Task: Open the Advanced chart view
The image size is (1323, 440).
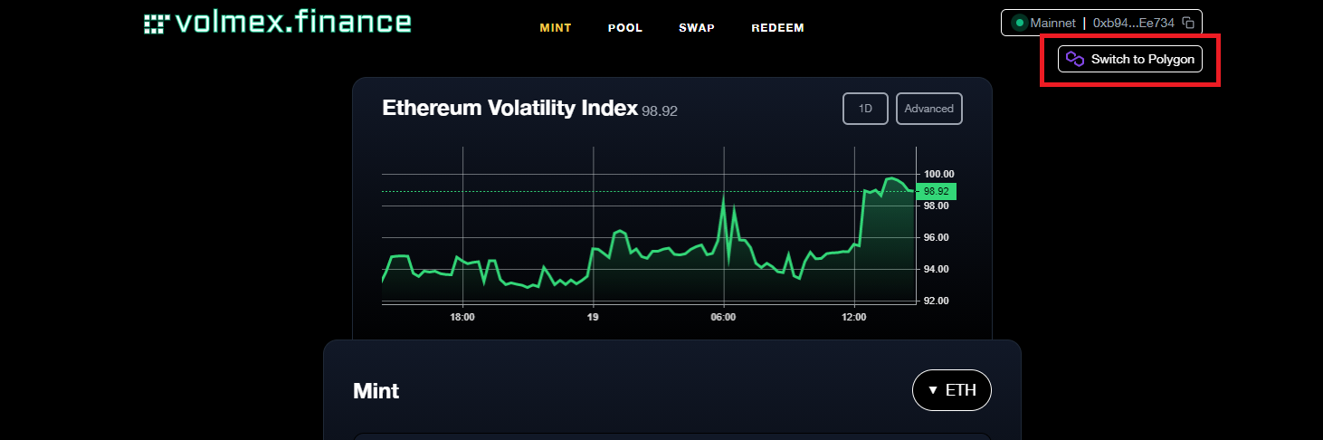Action: click(x=929, y=109)
